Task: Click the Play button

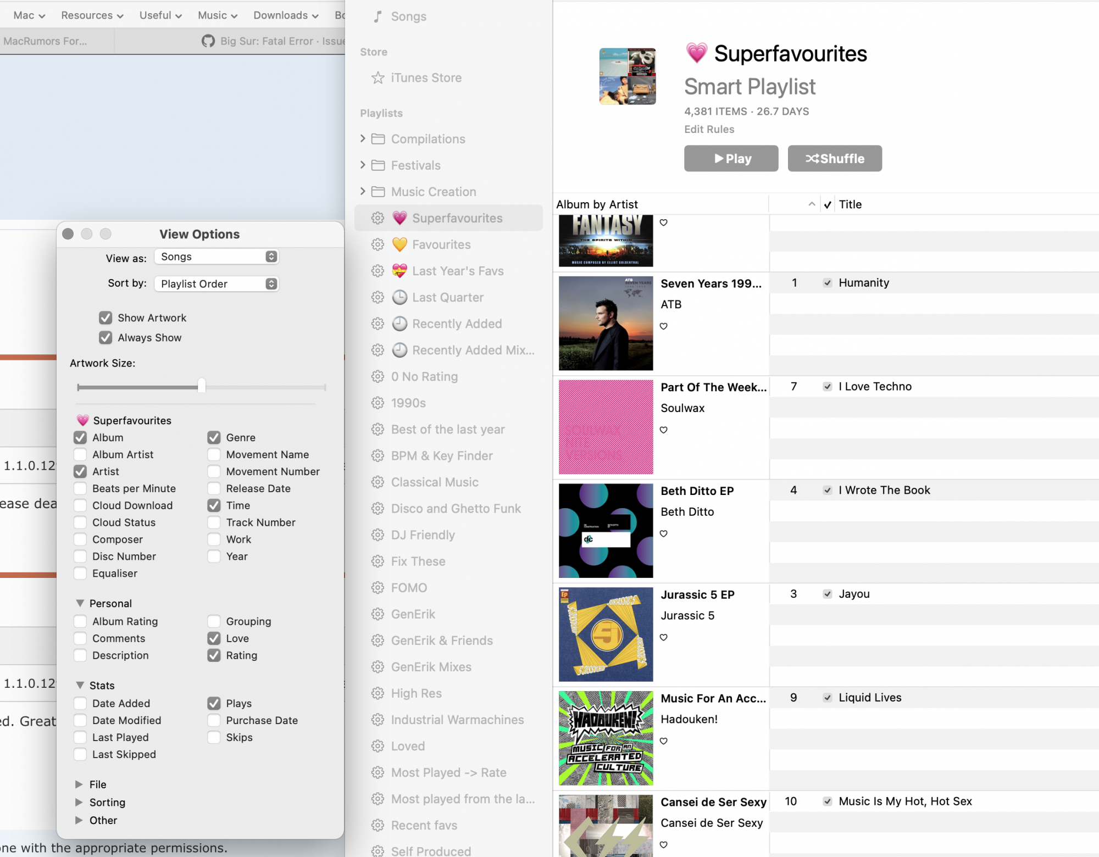Action: pyautogui.click(x=731, y=159)
